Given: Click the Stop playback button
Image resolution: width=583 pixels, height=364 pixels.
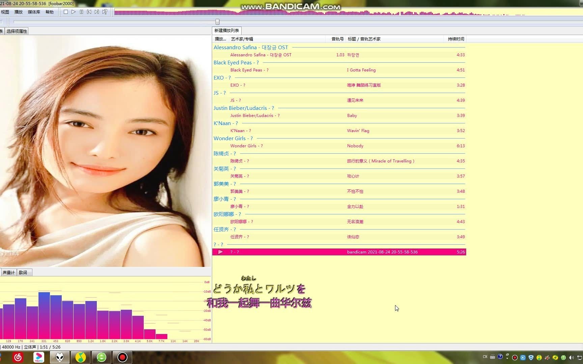Looking at the screenshot, I should (x=66, y=12).
